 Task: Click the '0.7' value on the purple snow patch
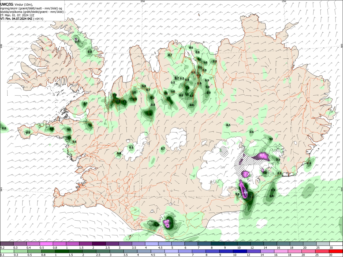pos(262,155)
